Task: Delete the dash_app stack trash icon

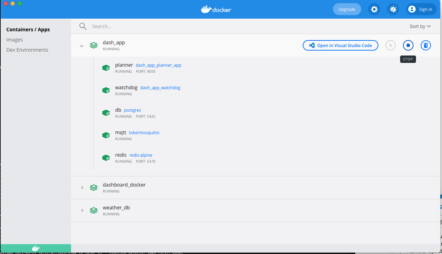Action: point(425,45)
